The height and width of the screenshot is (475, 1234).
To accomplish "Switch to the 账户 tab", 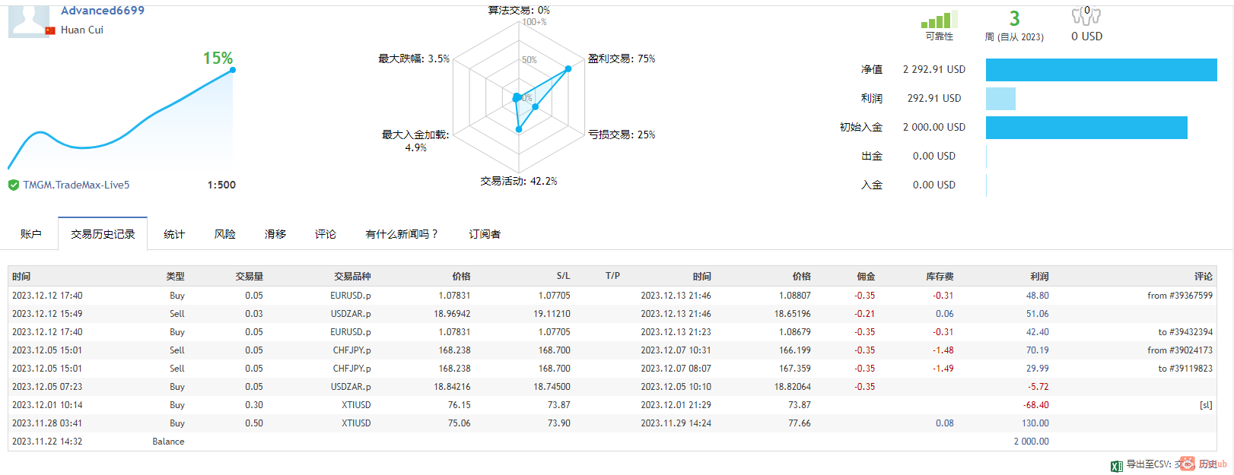I will pyautogui.click(x=31, y=234).
